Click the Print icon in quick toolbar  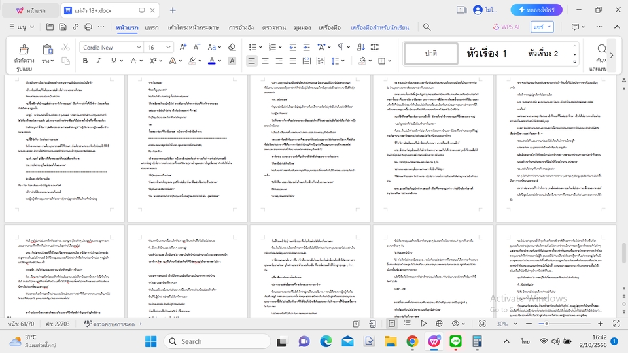pos(88,27)
